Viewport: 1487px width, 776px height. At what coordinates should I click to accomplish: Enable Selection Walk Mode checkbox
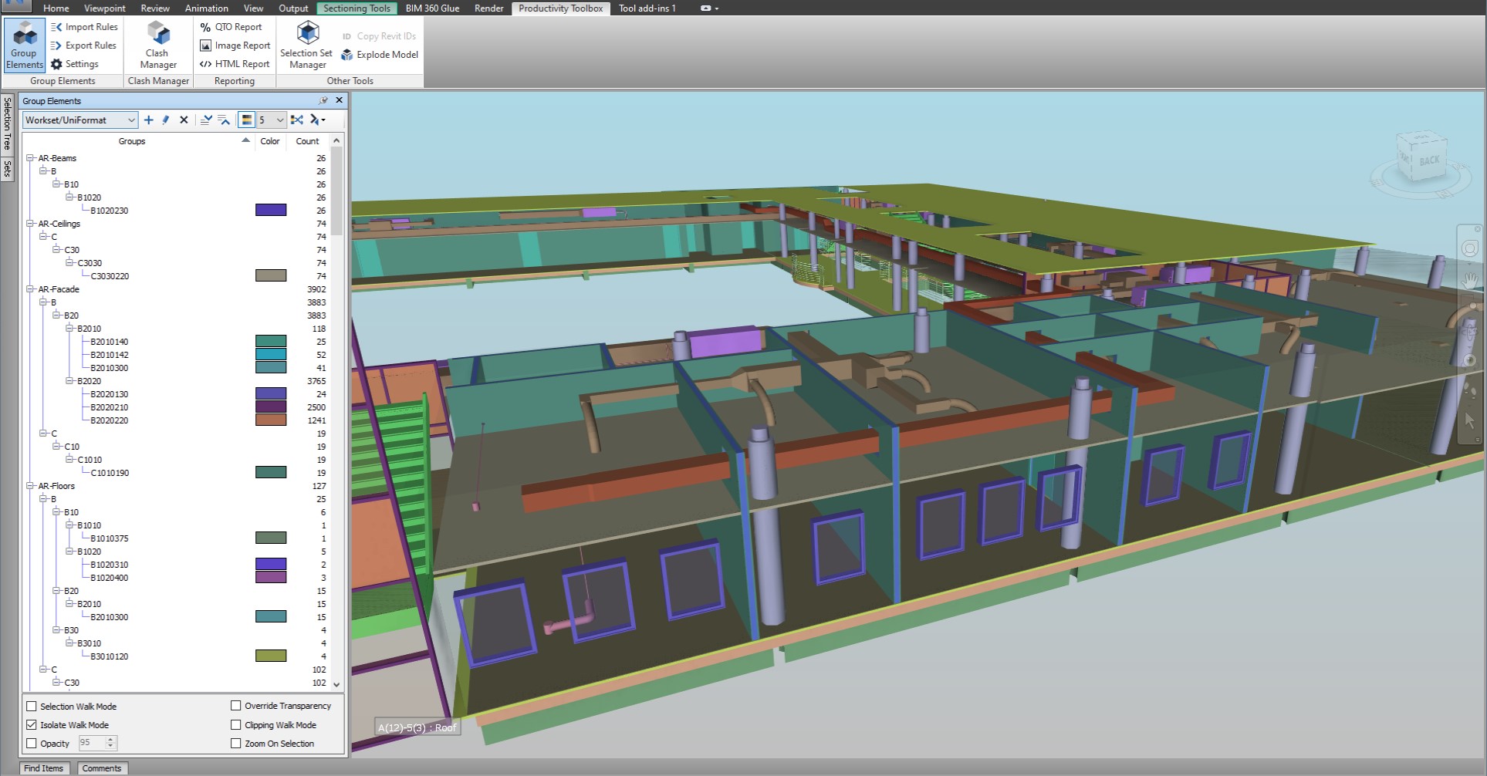32,706
